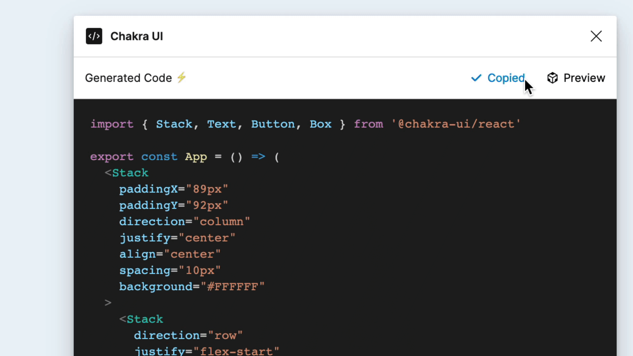This screenshot has height=356, width=633.
Task: Close the Chakra UI plugin panel
Action: coord(596,36)
